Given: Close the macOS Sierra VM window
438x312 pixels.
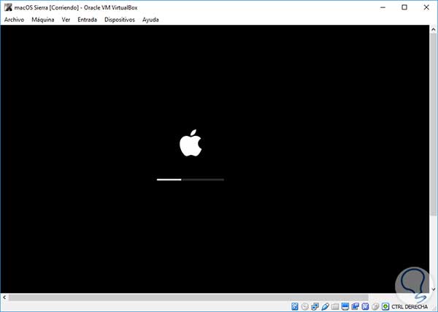Looking at the screenshot, I should 426,7.
